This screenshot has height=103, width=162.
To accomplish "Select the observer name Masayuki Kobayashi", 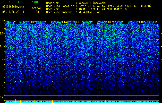I will [x=92, y=3].
